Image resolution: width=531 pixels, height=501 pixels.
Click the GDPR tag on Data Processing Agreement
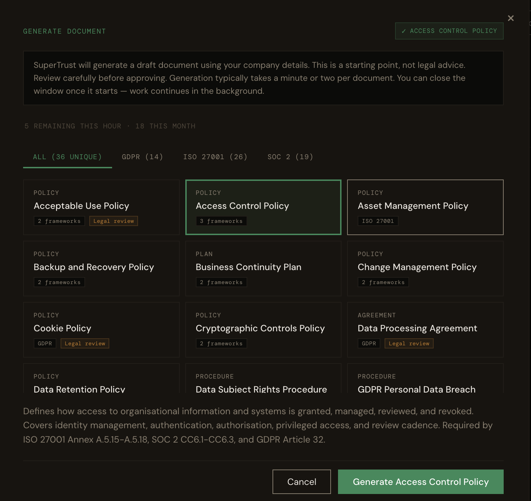(x=369, y=344)
